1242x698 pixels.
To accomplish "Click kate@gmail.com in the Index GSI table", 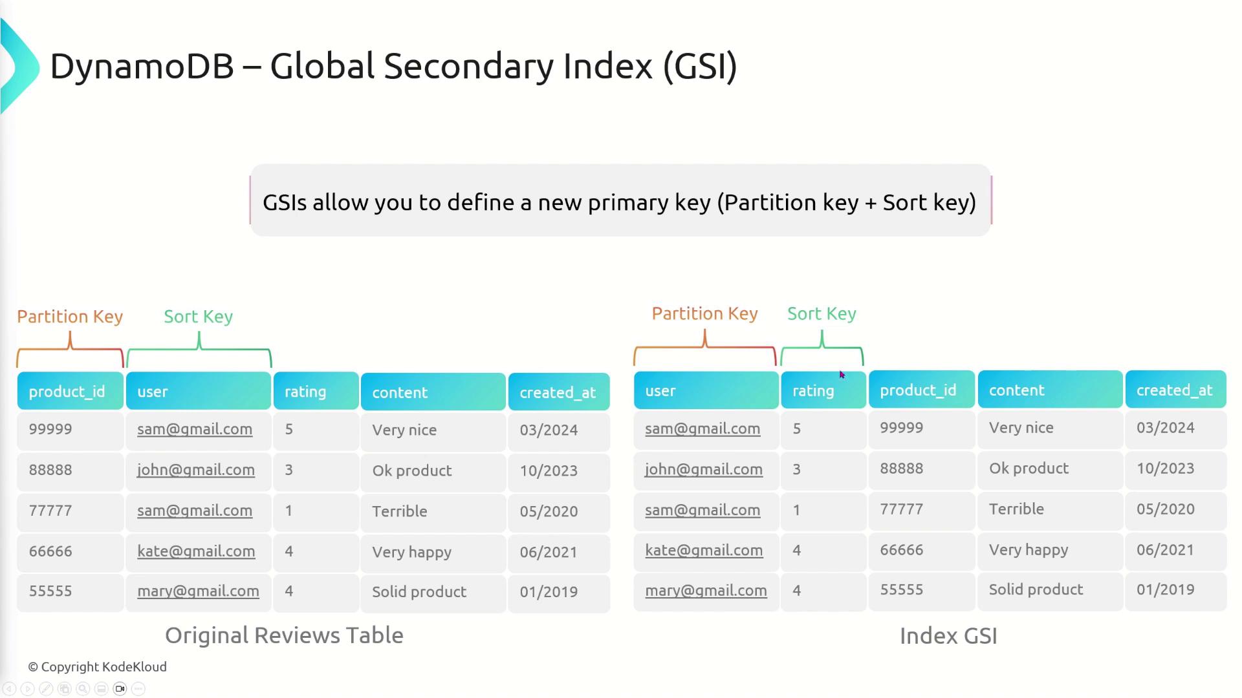I will point(704,550).
